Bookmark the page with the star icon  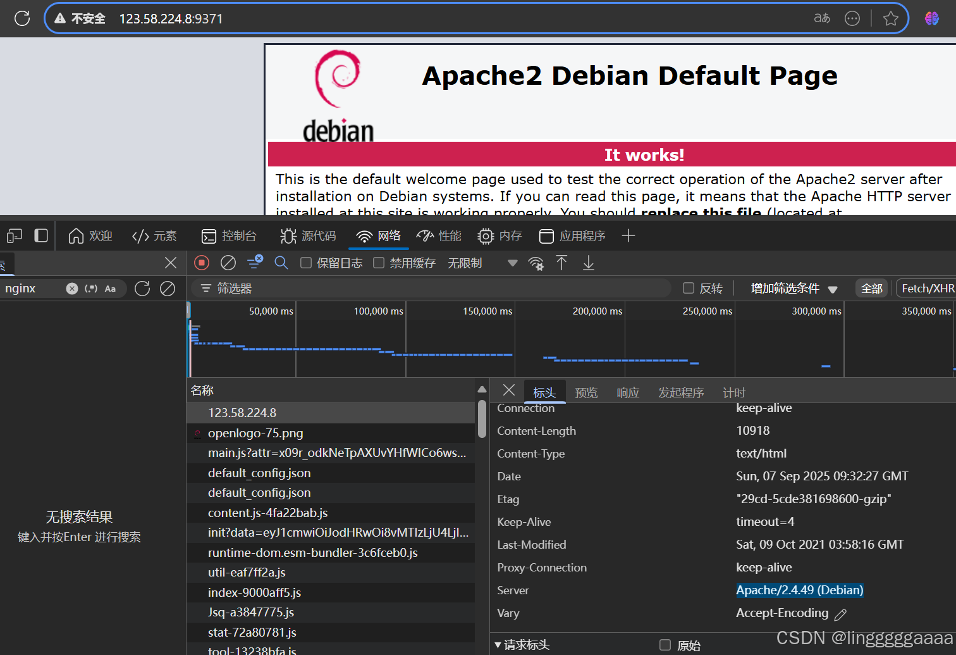tap(891, 18)
